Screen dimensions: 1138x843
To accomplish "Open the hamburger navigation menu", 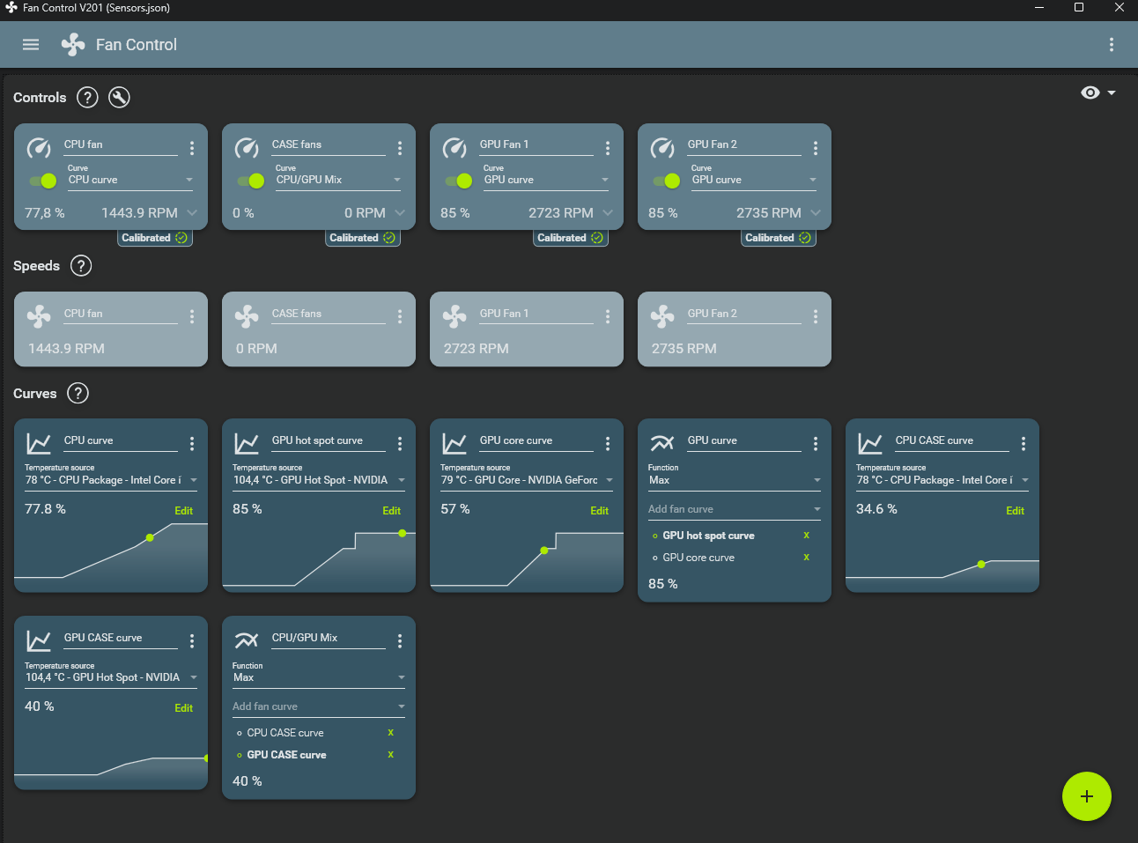I will [30, 44].
